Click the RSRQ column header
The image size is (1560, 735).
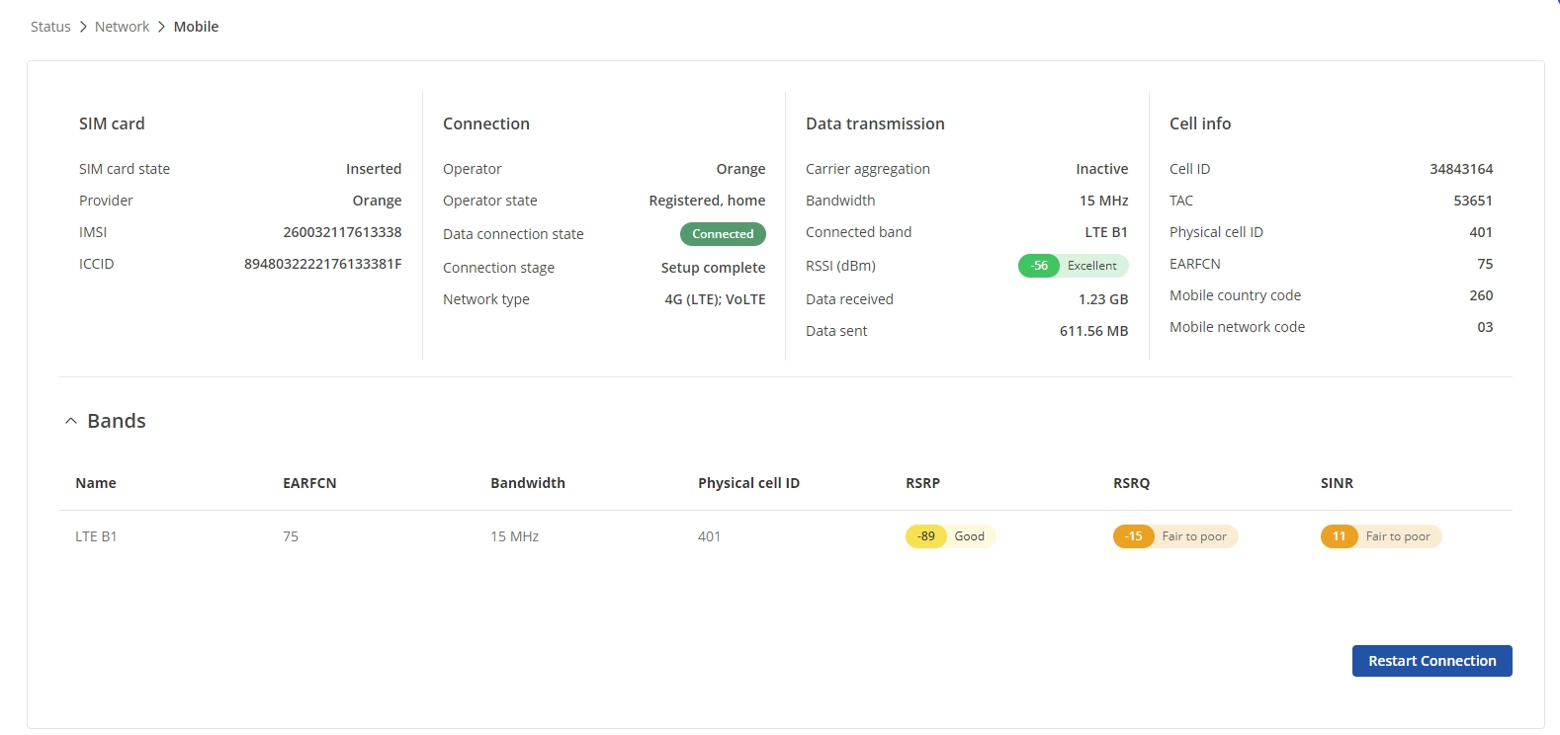click(1131, 483)
